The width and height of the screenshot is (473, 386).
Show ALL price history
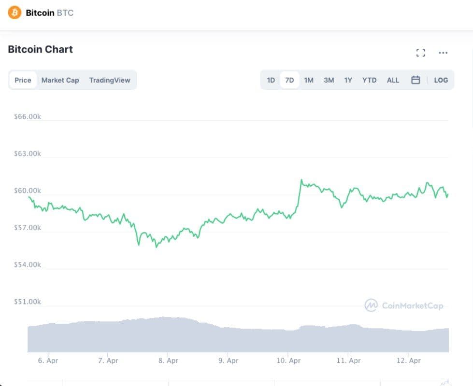point(393,80)
